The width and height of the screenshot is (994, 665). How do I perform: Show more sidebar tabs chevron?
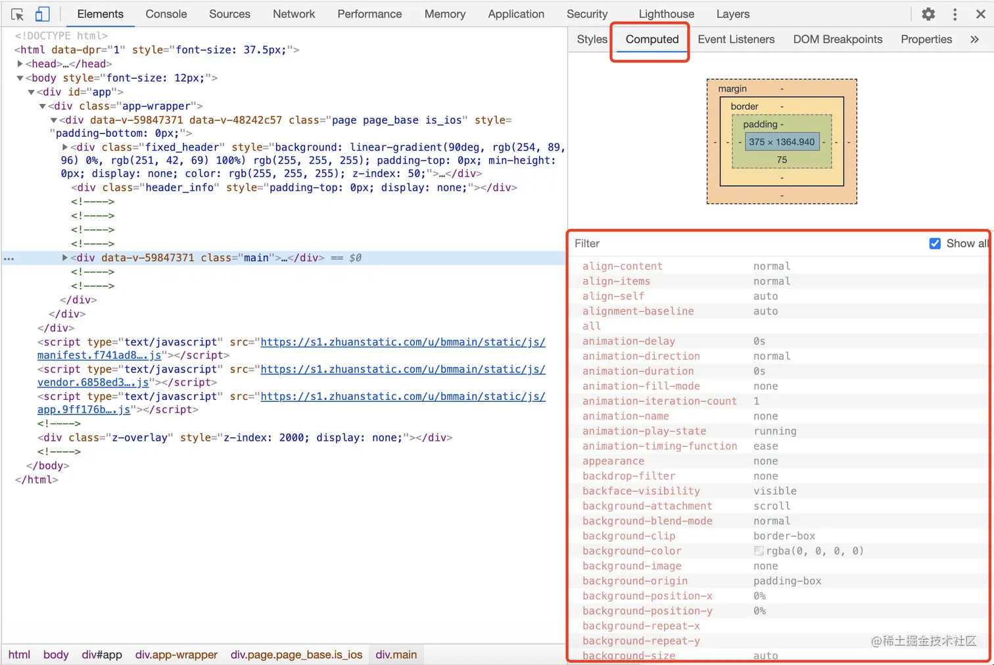[974, 39]
